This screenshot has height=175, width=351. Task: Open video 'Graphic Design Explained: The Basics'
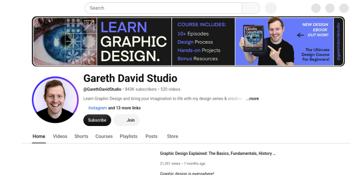[x=218, y=154]
